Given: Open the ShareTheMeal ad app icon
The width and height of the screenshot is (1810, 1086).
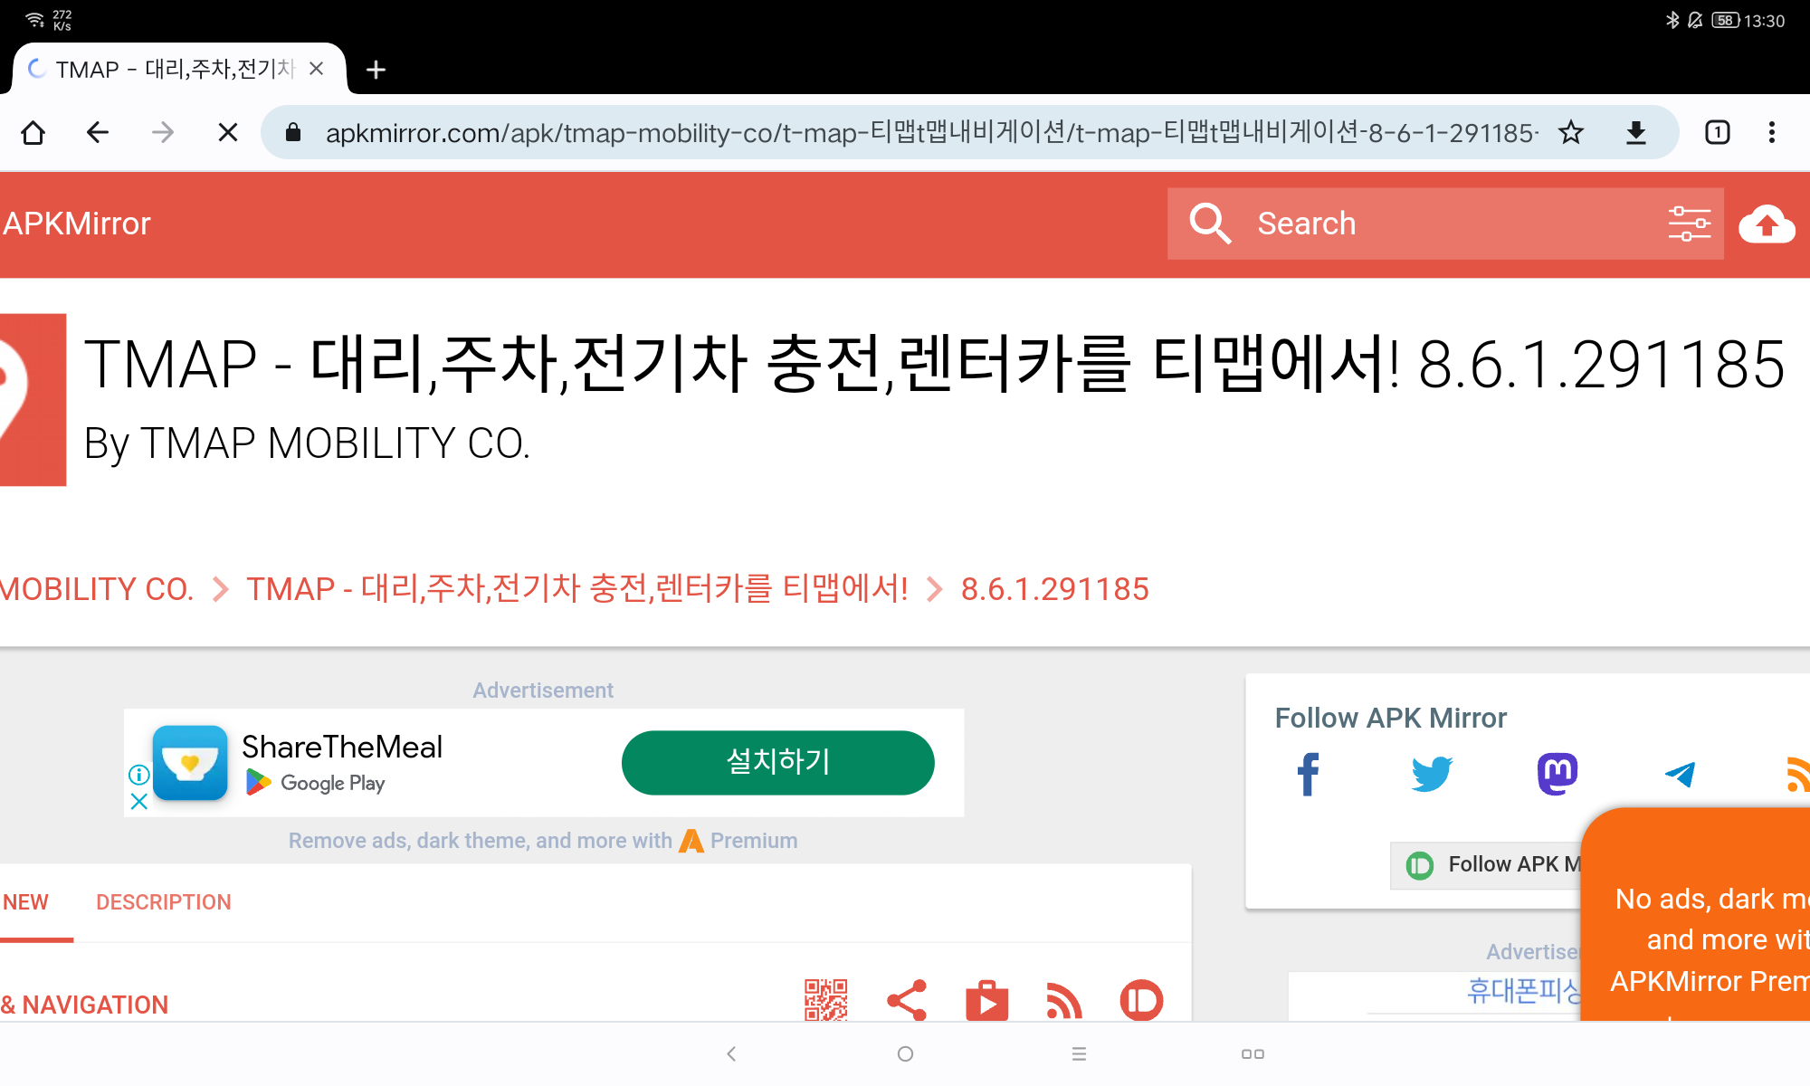Looking at the screenshot, I should (x=190, y=762).
